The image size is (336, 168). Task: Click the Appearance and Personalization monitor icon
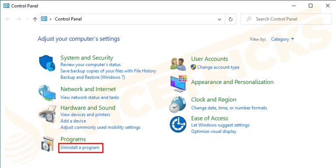(x=178, y=84)
